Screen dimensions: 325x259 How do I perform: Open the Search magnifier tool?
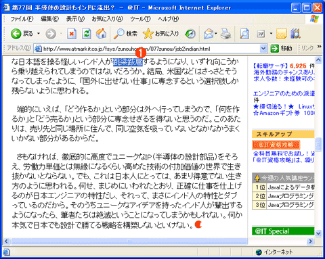pos(125,34)
